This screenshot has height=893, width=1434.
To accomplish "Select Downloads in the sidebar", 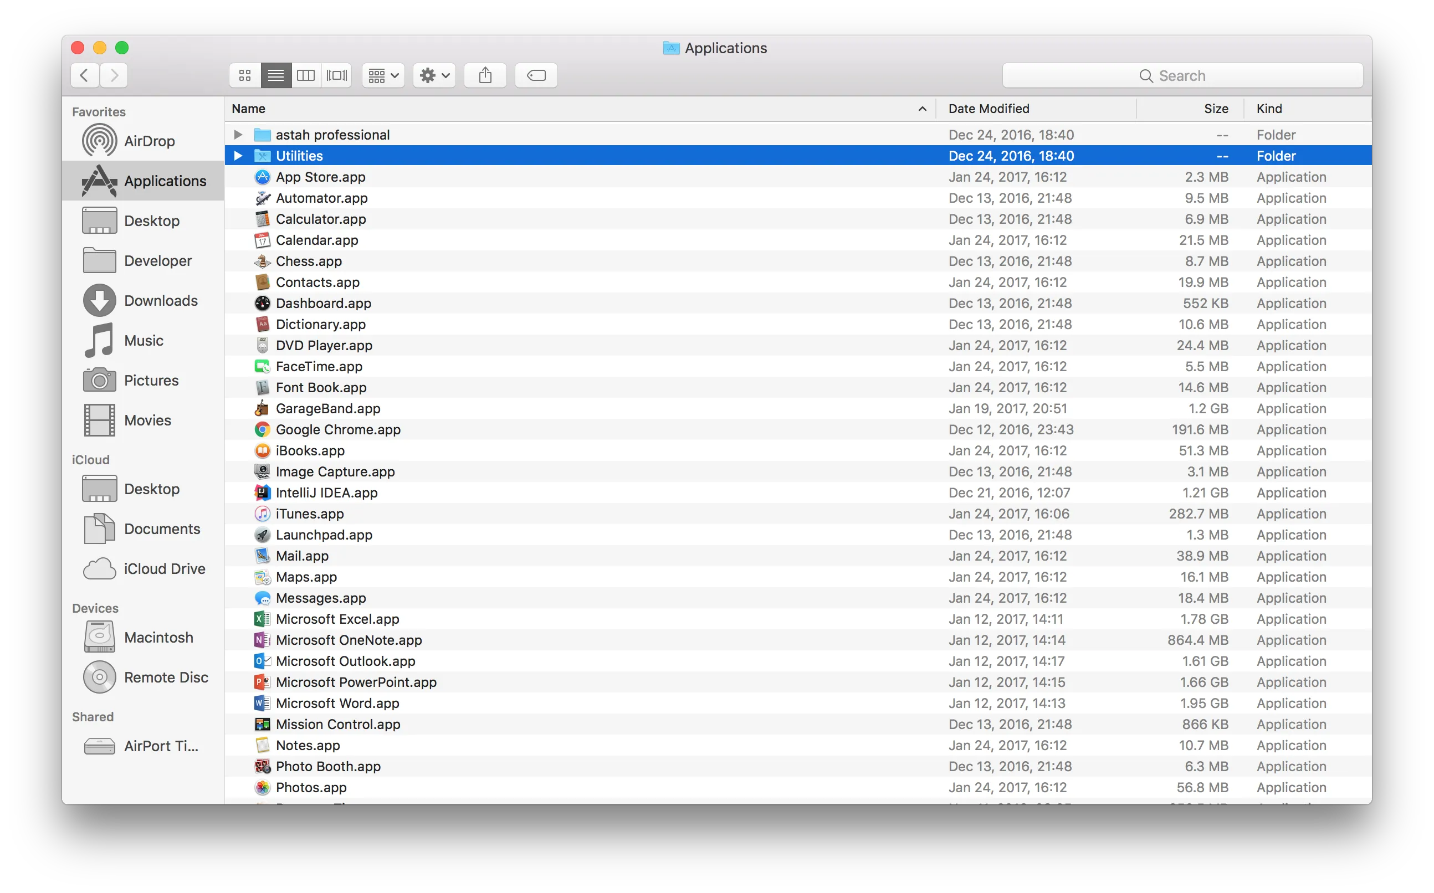I will [x=161, y=301].
